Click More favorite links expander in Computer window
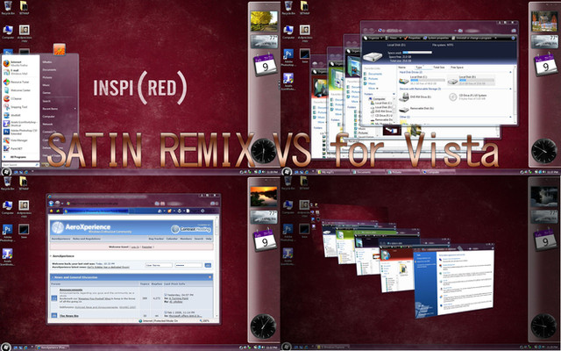561x351 pixels. click(x=373, y=88)
